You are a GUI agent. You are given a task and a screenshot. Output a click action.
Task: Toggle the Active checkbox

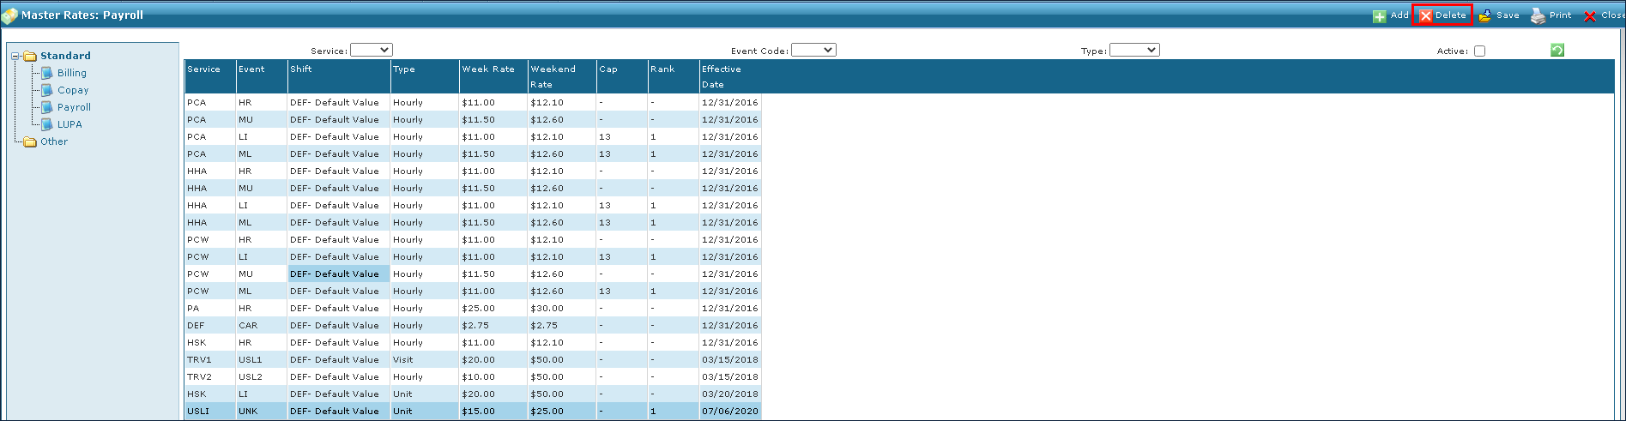click(x=1479, y=51)
